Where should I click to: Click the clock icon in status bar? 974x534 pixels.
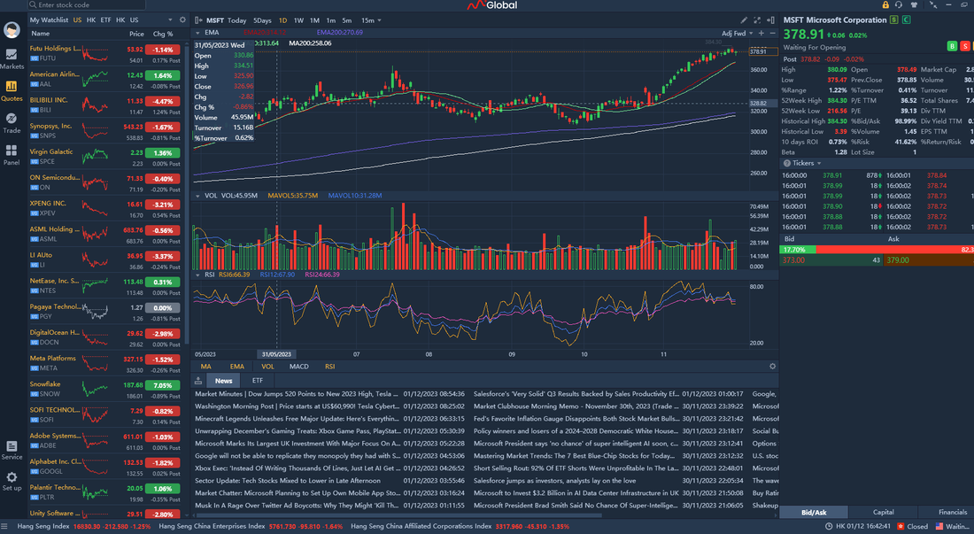pos(829,527)
